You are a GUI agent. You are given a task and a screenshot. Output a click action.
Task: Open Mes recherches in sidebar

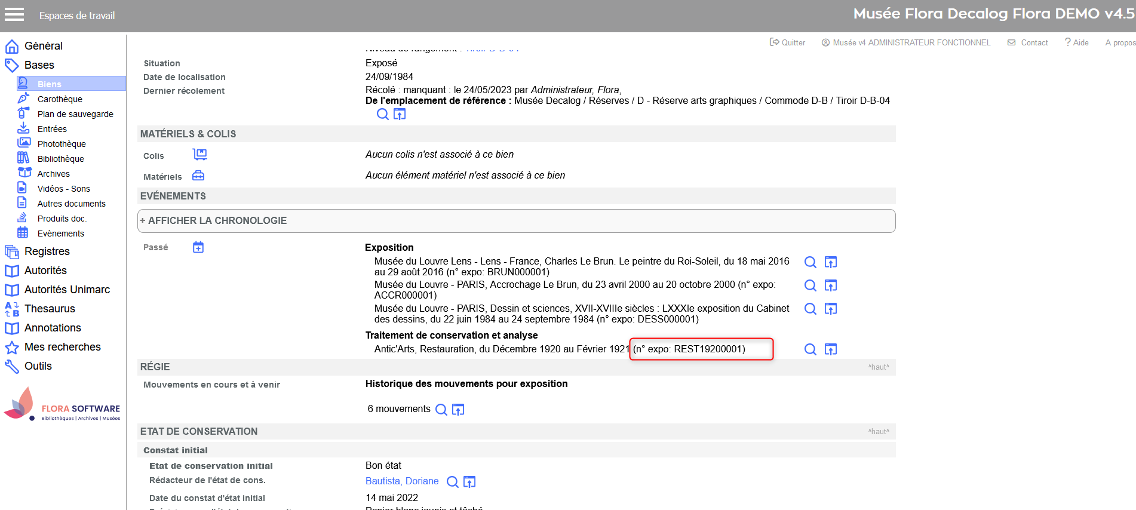click(x=62, y=347)
